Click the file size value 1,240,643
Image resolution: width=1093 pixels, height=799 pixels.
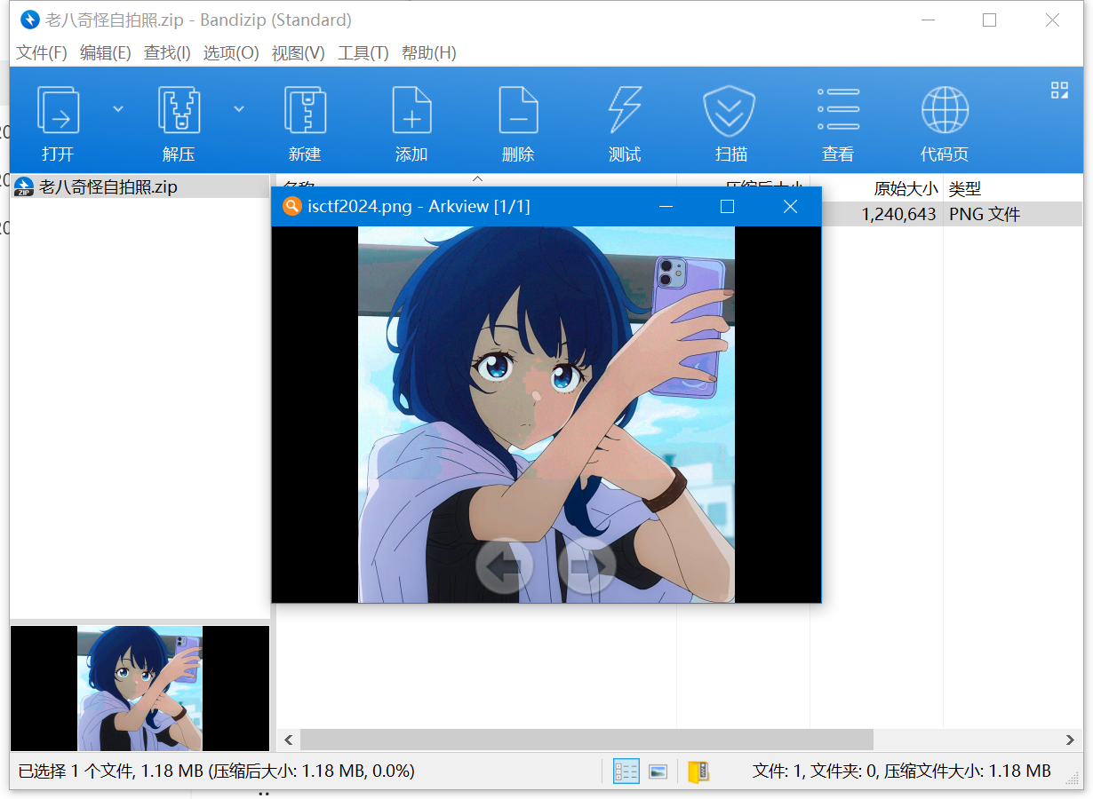(898, 214)
